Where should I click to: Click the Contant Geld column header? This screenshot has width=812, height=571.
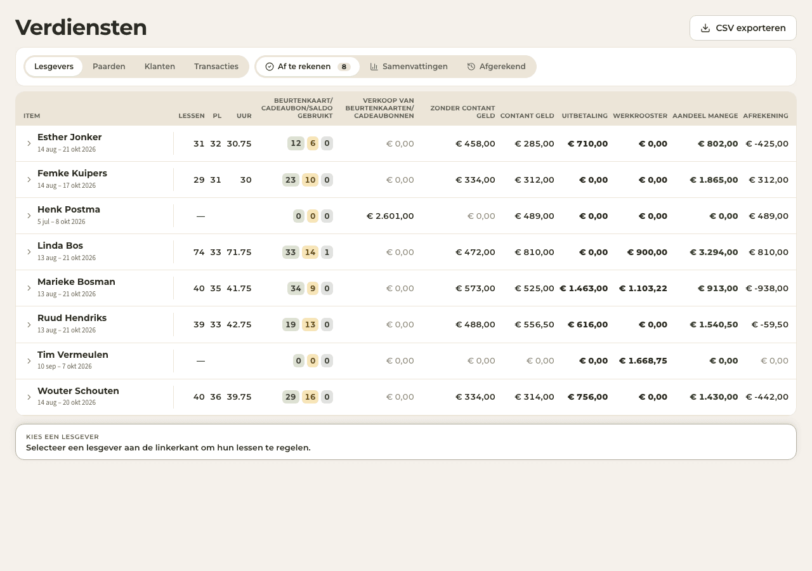pos(527,116)
